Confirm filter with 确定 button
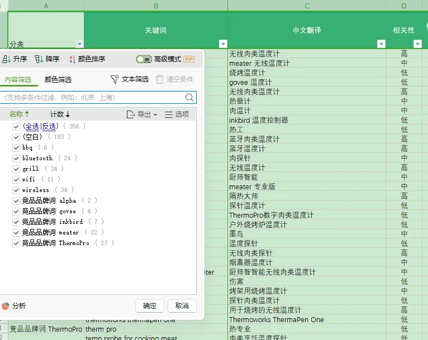 [150, 306]
